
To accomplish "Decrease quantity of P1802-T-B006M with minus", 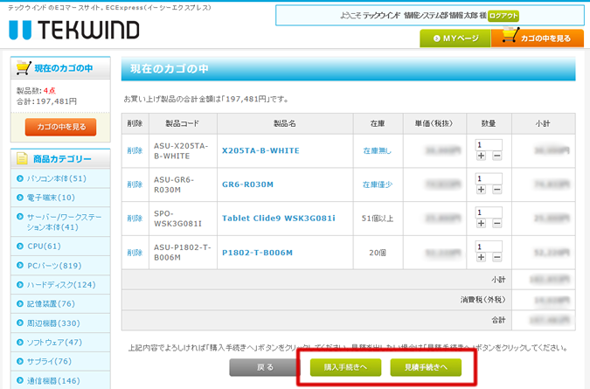I will 496,257.
